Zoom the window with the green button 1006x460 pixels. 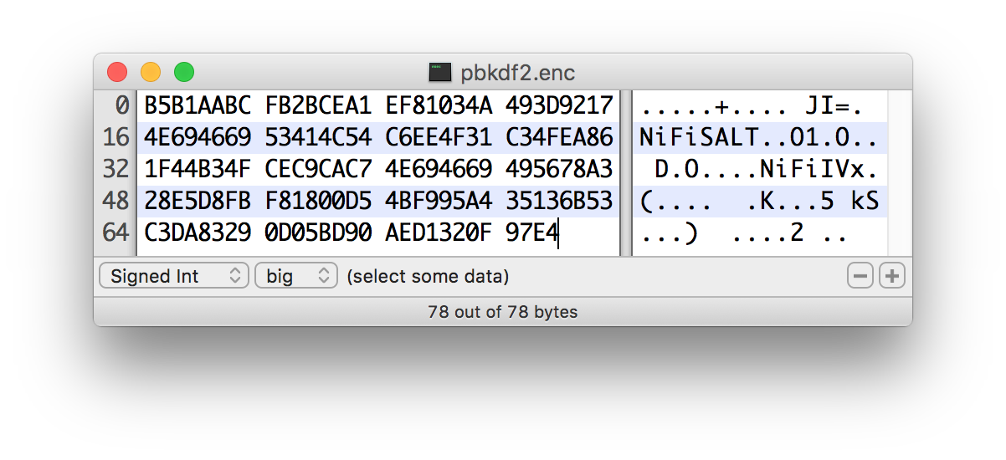click(x=184, y=72)
